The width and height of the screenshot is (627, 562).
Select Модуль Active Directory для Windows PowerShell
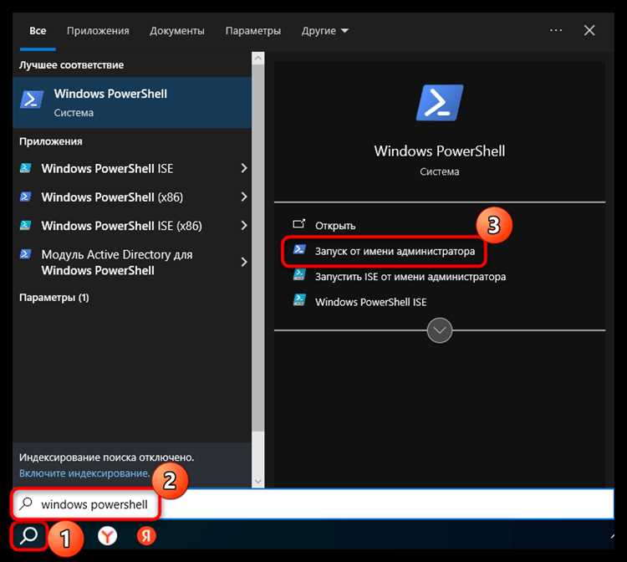pyautogui.click(x=132, y=262)
